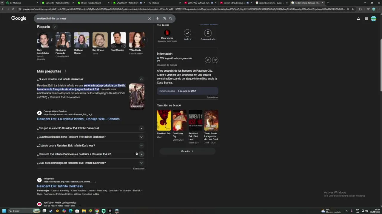
Task: Reload the page in Chrome
Action: (13, 9)
